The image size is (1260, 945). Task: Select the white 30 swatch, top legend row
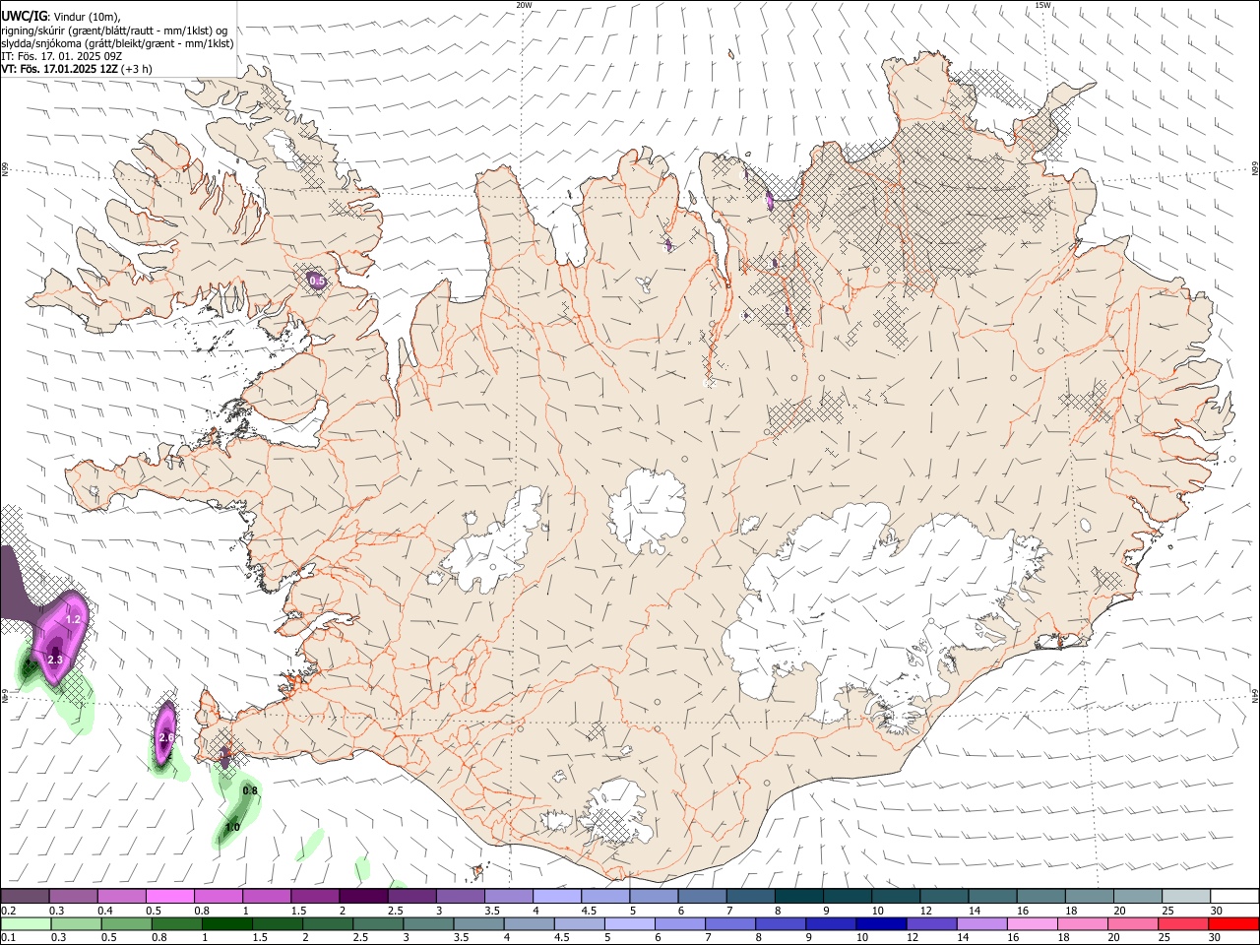1235,896
